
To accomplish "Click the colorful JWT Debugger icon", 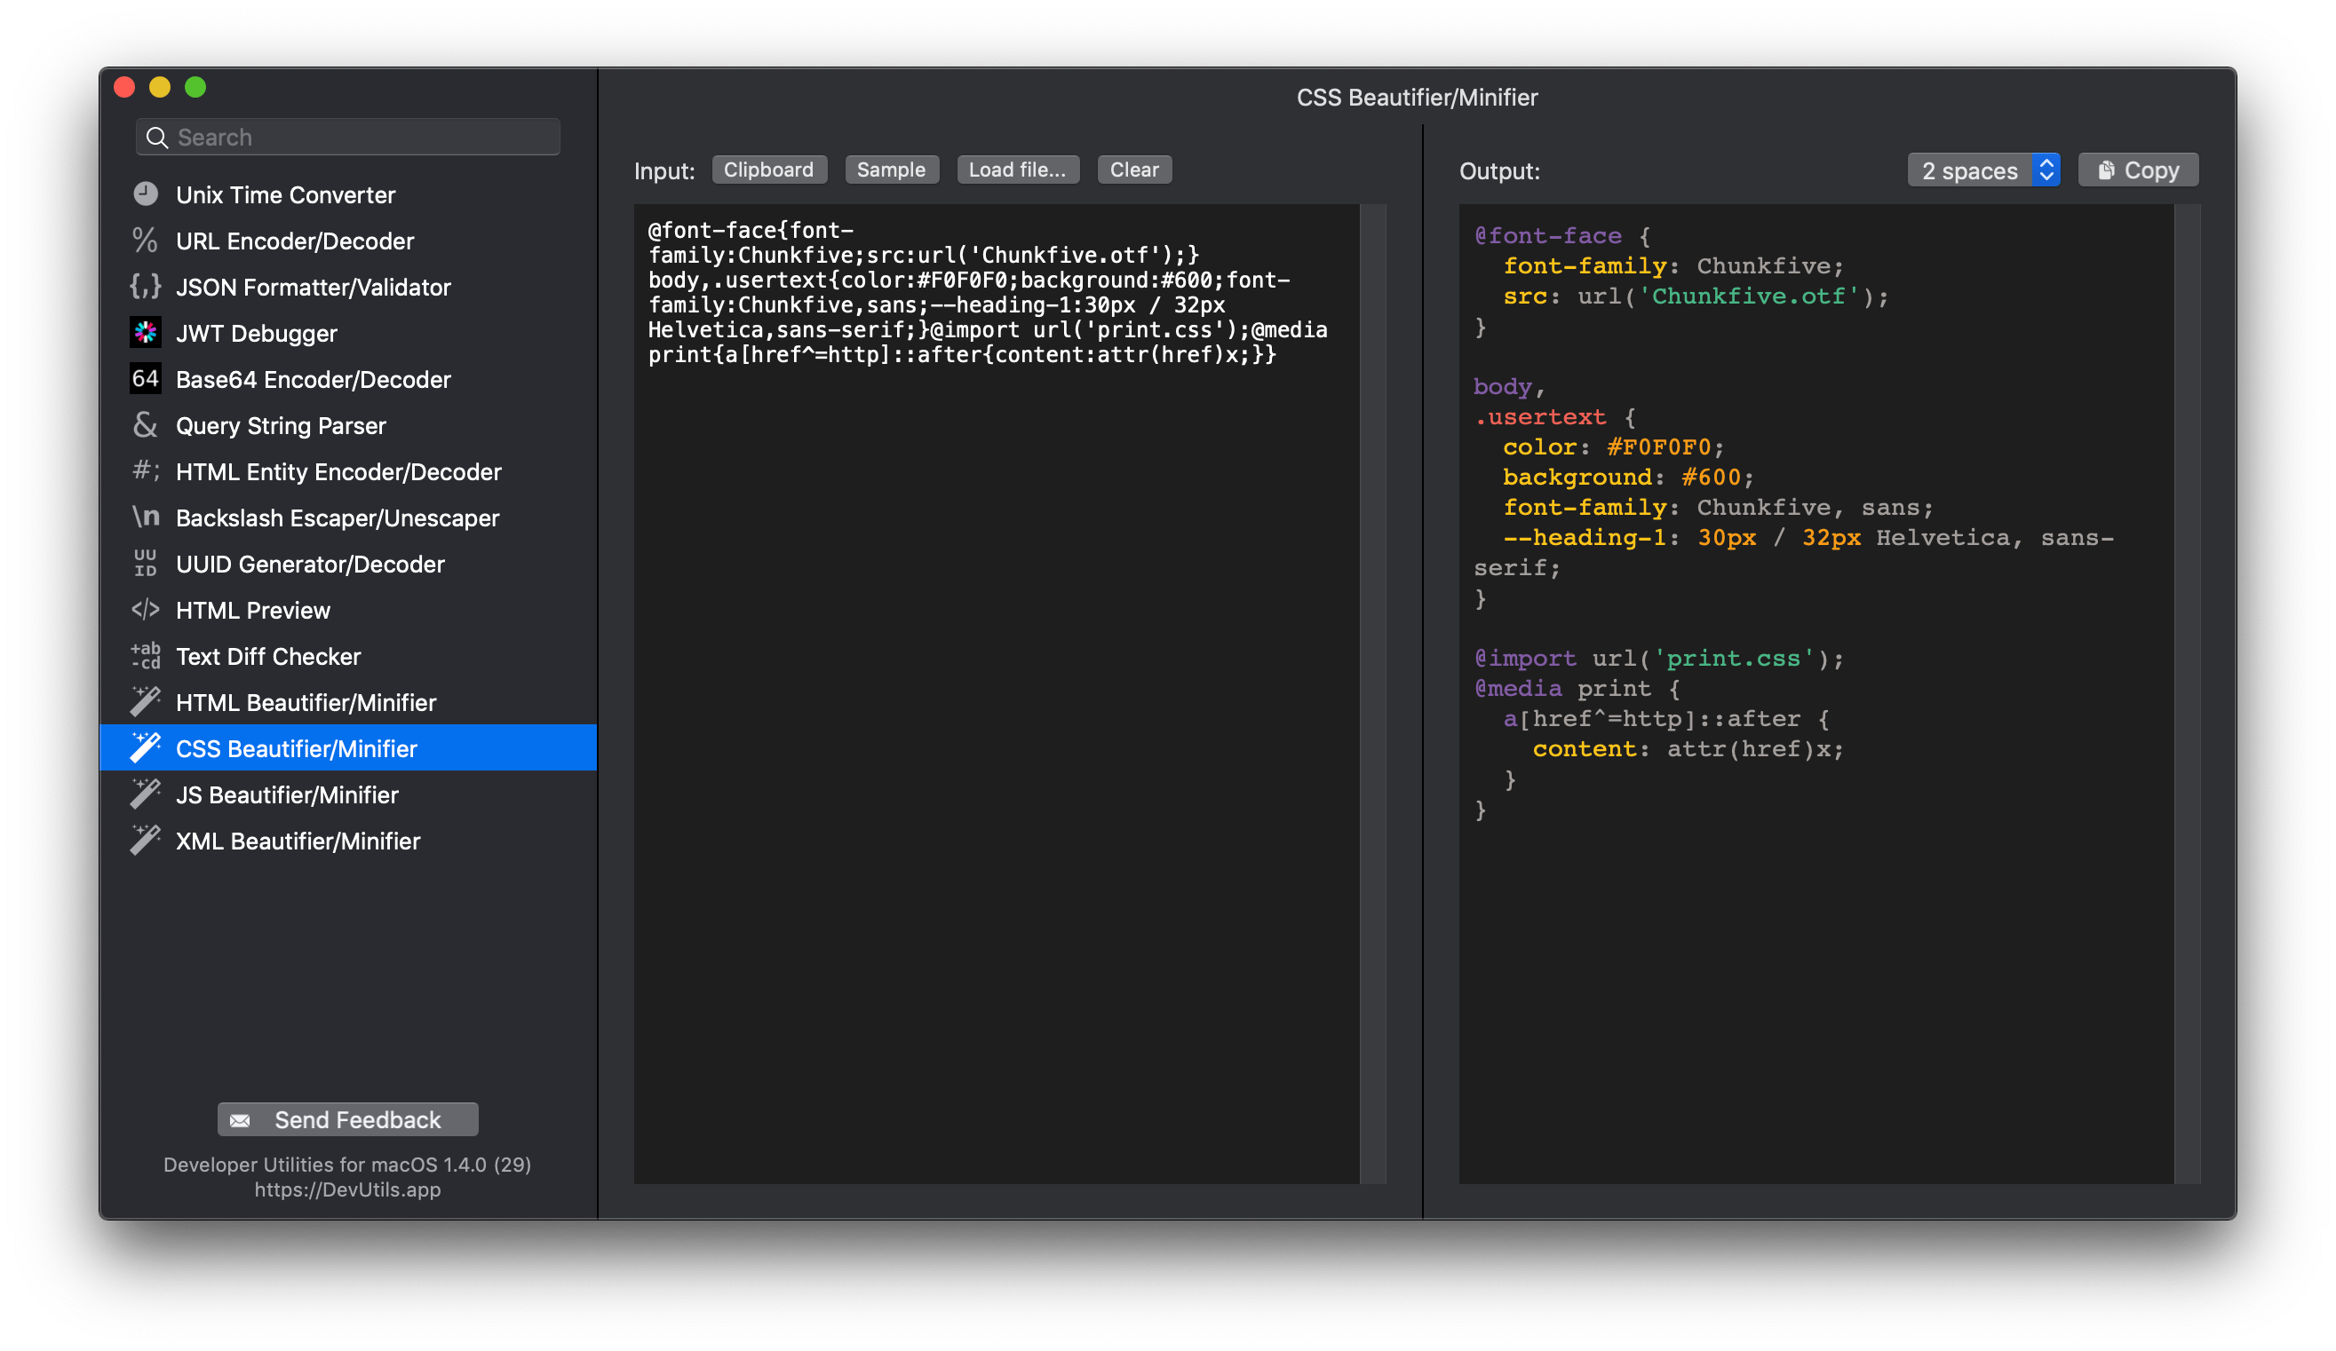I will [x=146, y=333].
